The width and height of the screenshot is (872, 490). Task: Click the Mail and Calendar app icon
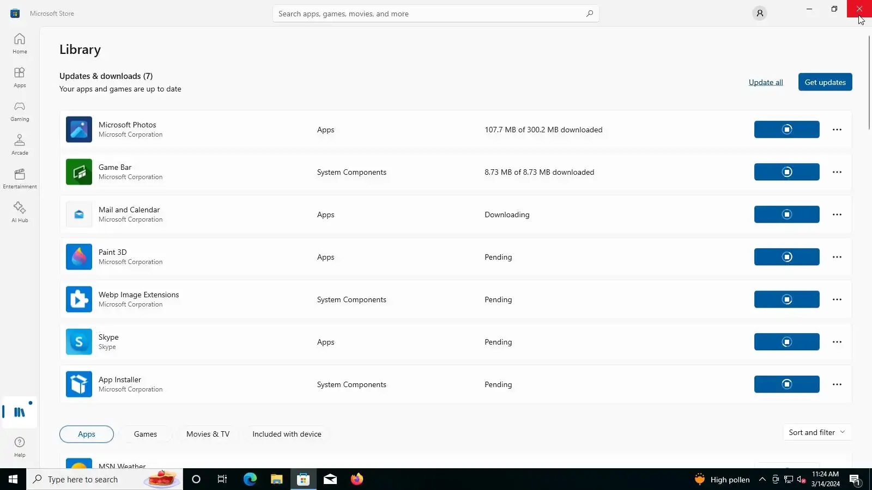tap(79, 215)
